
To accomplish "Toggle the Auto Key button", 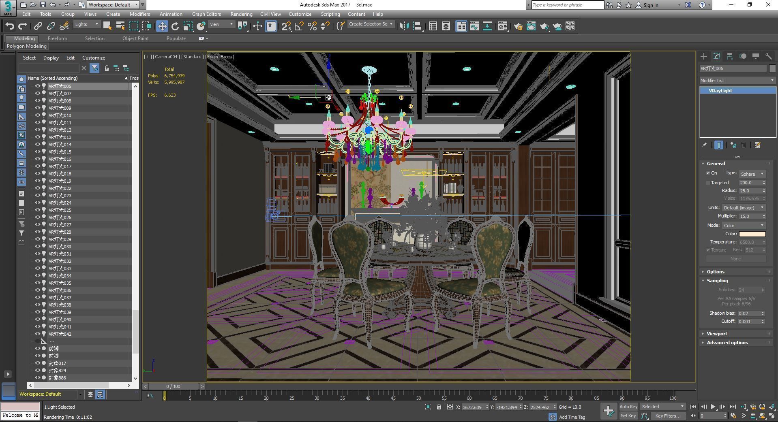I will [x=628, y=407].
